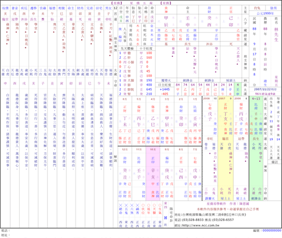Click the X mark above 禍害
This screenshot has height=238, width=282.
pos(138,205)
